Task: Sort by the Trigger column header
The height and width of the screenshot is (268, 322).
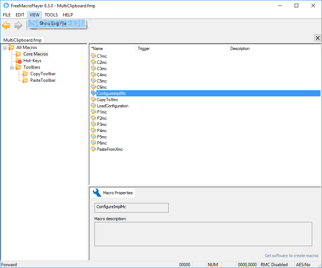Action: click(x=181, y=49)
